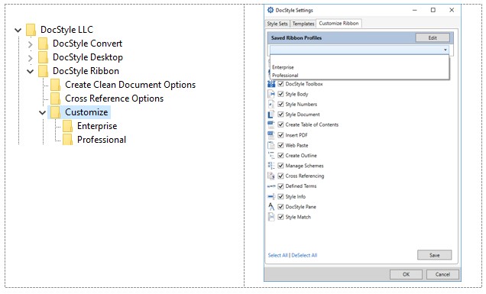Toggle the DocStyle Pane checkbox
Image resolution: width=486 pixels, height=294 pixels.
coord(280,207)
